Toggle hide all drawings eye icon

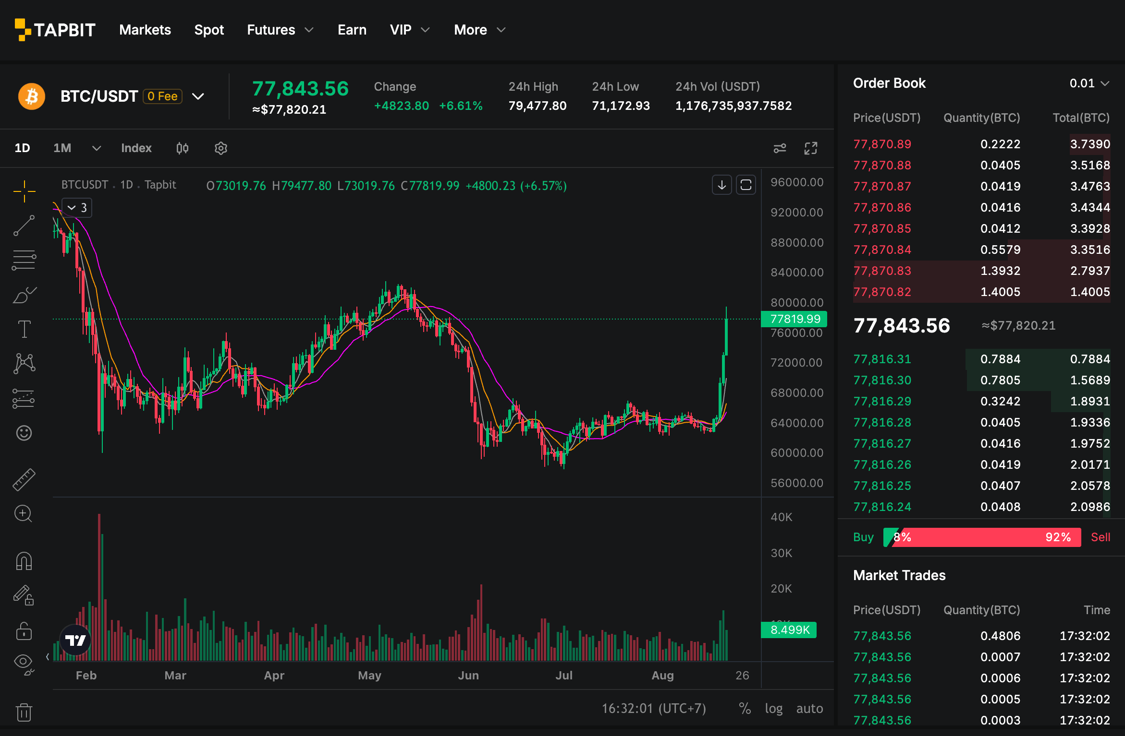click(24, 665)
